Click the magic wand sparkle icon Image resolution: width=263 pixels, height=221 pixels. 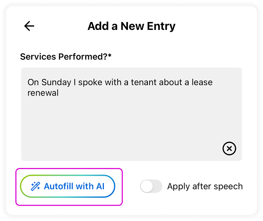36,186
